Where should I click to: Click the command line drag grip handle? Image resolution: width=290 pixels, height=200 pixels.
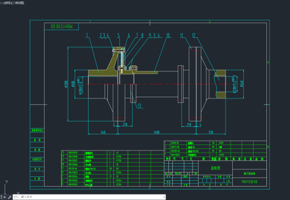point(1,197)
